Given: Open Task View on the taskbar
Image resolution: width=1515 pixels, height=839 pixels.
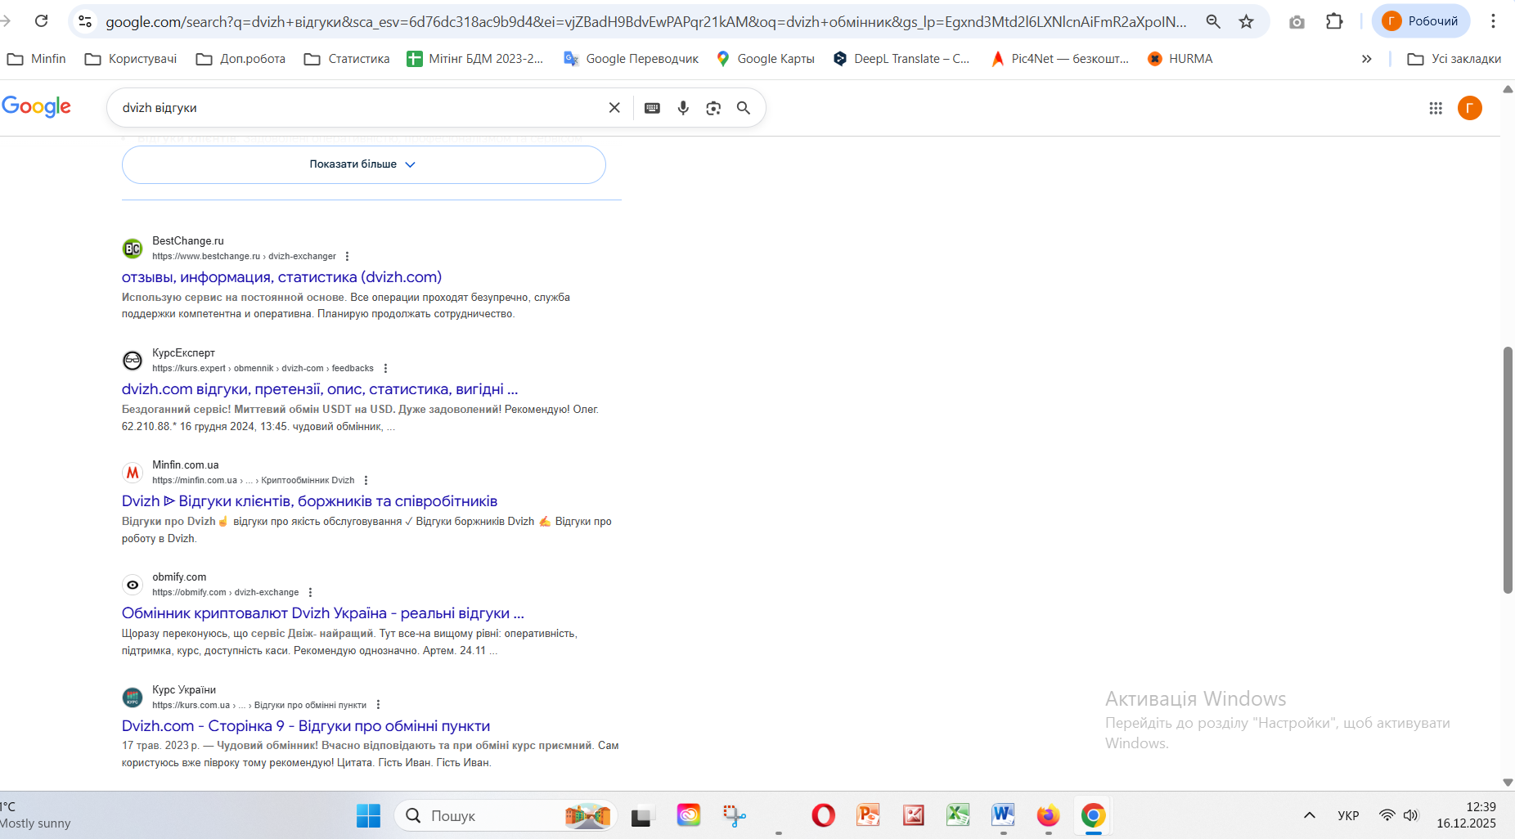Looking at the screenshot, I should [641, 816].
